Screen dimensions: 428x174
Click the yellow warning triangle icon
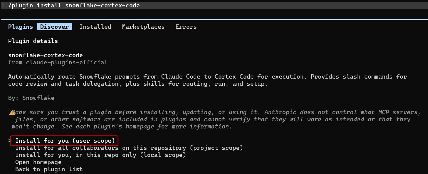(12, 112)
